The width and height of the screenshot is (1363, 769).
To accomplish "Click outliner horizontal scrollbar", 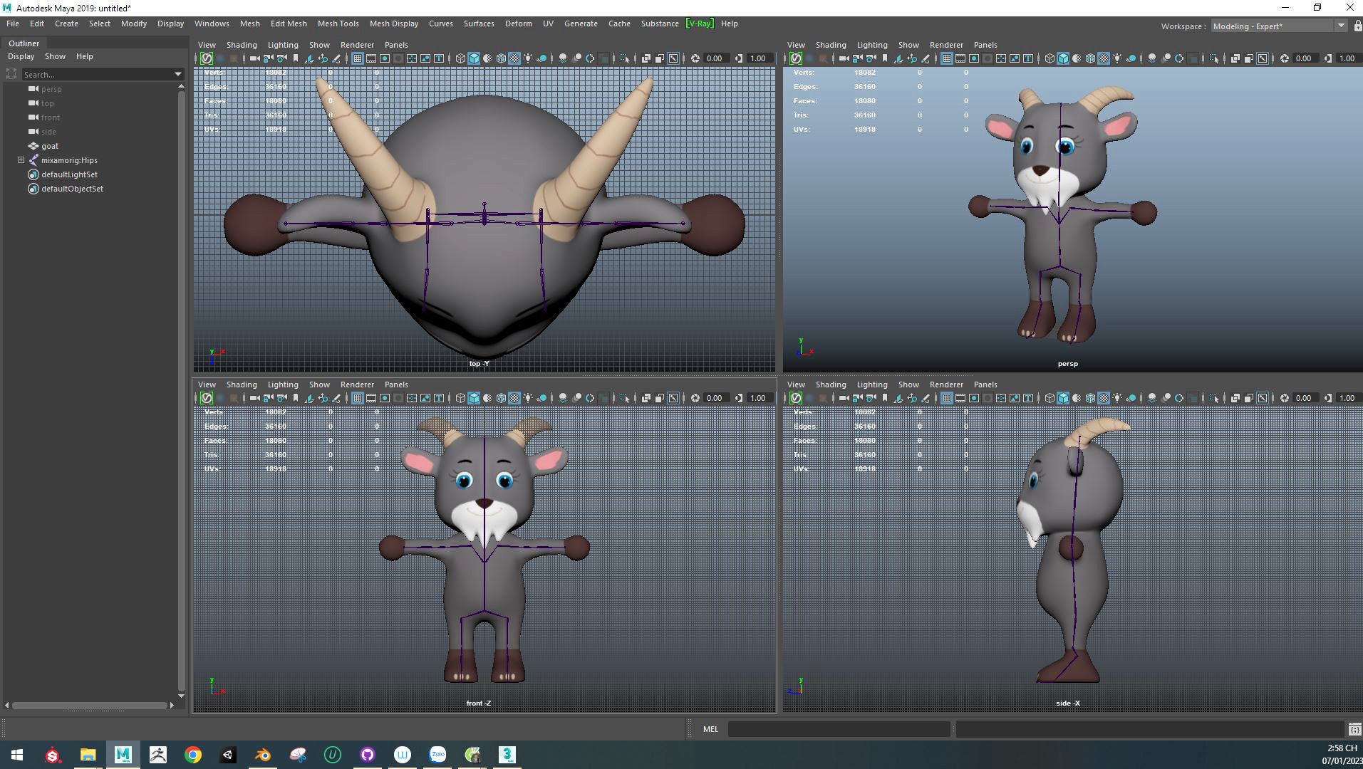I will (89, 706).
